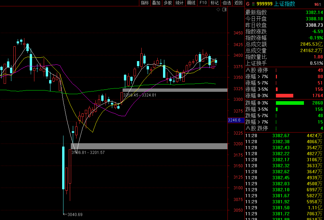The image size is (324, 220).
Task: Select the tick row with price 3381.72
Action: click(284, 214)
